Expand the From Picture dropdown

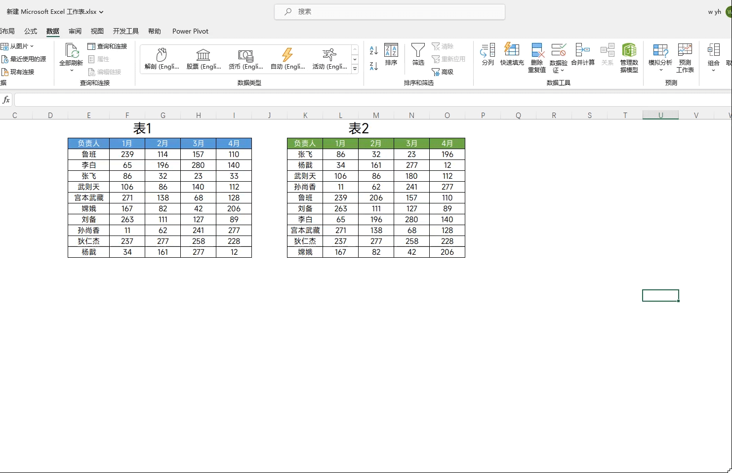(x=32, y=46)
